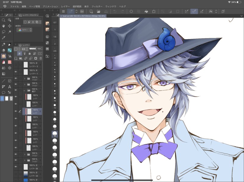This screenshot has height=182, width=244.
Task: Select the white sub drawing color swatch
Action: [x=7, y=98]
